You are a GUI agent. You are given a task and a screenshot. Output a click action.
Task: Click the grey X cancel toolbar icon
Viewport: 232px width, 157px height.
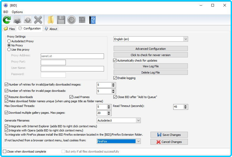point(38,20)
